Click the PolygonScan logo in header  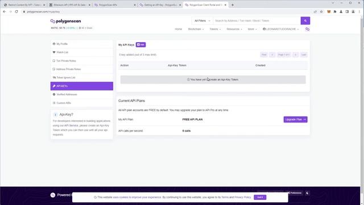click(x=66, y=21)
